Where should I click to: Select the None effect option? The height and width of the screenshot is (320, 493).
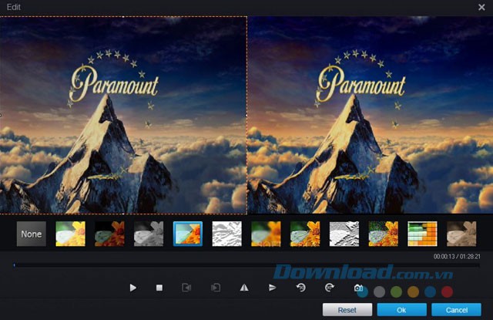pos(32,234)
